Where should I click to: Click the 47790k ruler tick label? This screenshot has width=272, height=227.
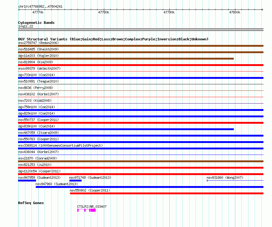pos(169,12)
